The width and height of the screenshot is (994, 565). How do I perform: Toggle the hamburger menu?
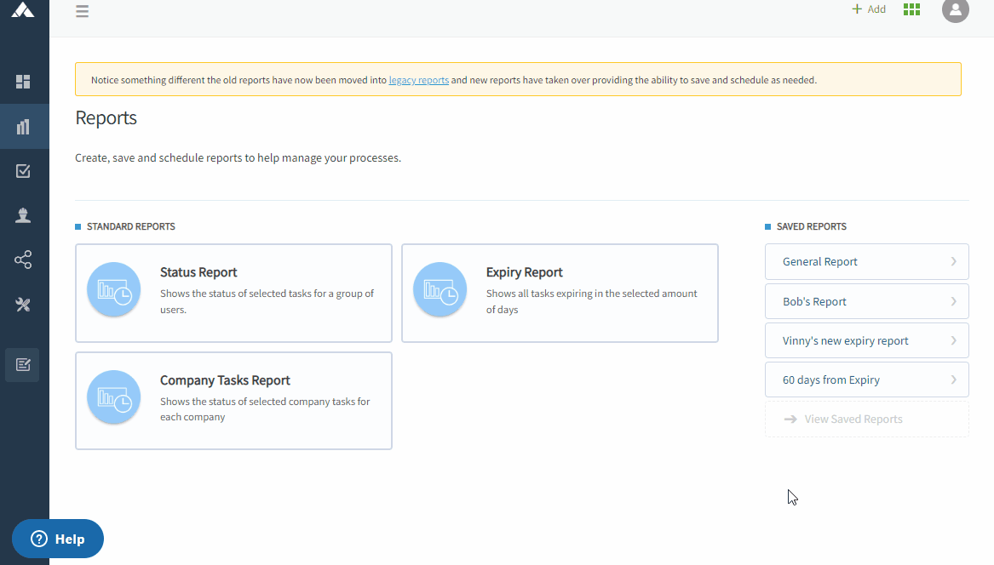[x=82, y=11]
